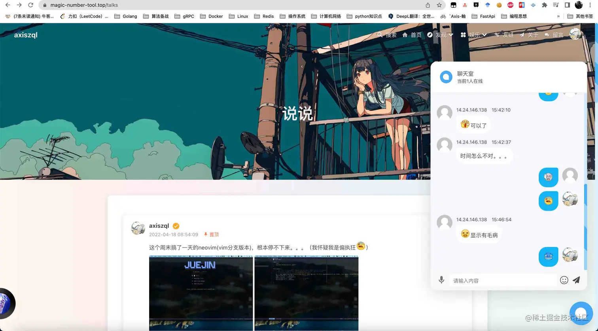
Task: Open the 算法备战 bookmark folder
Action: tap(155, 16)
